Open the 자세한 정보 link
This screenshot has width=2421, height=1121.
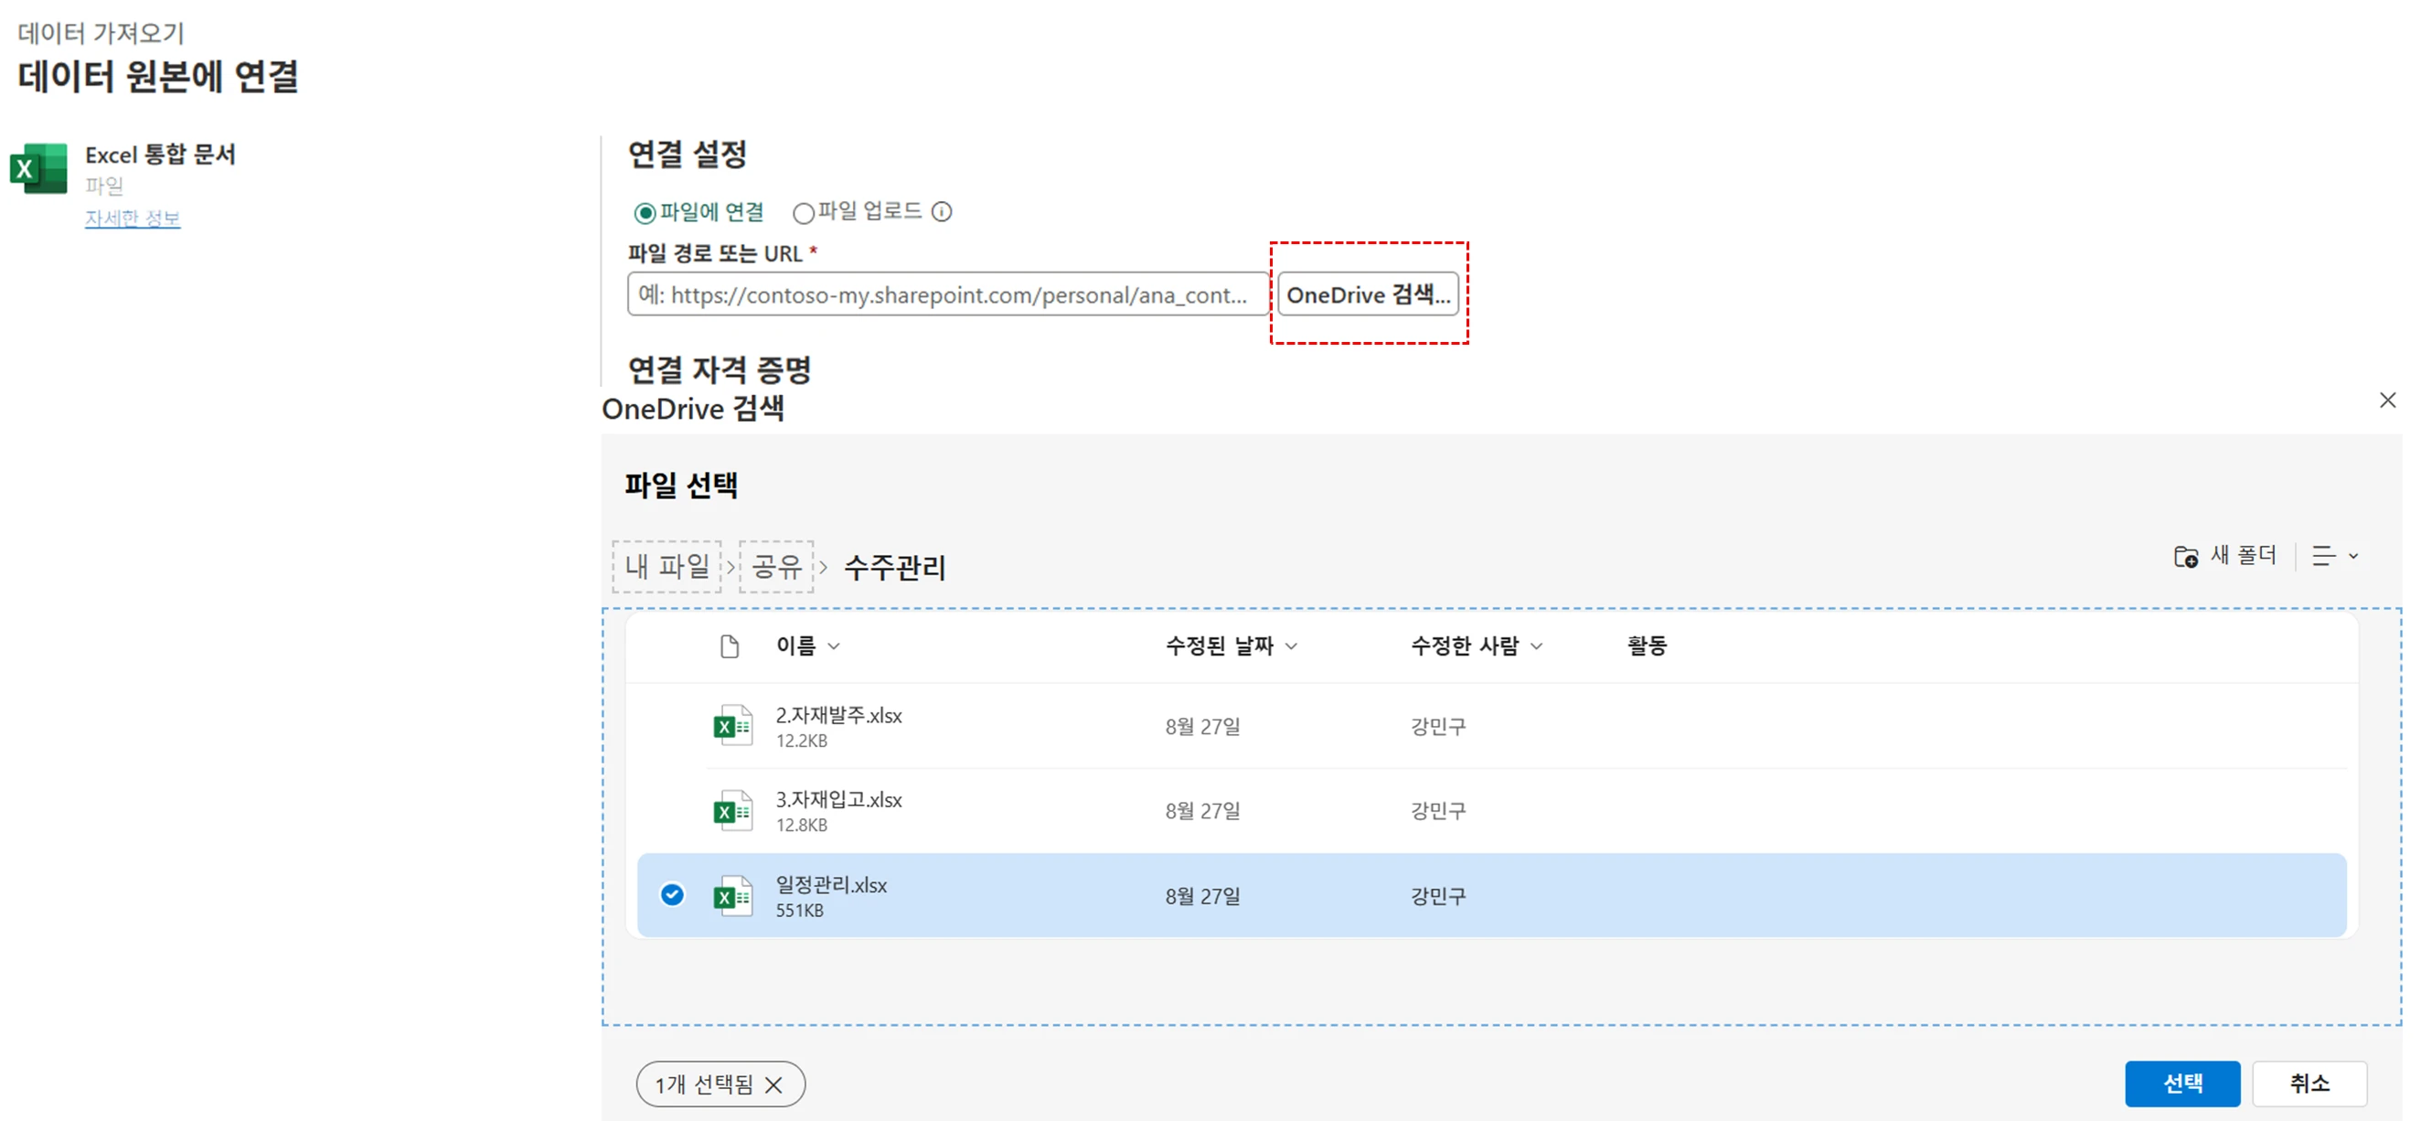click(x=133, y=218)
